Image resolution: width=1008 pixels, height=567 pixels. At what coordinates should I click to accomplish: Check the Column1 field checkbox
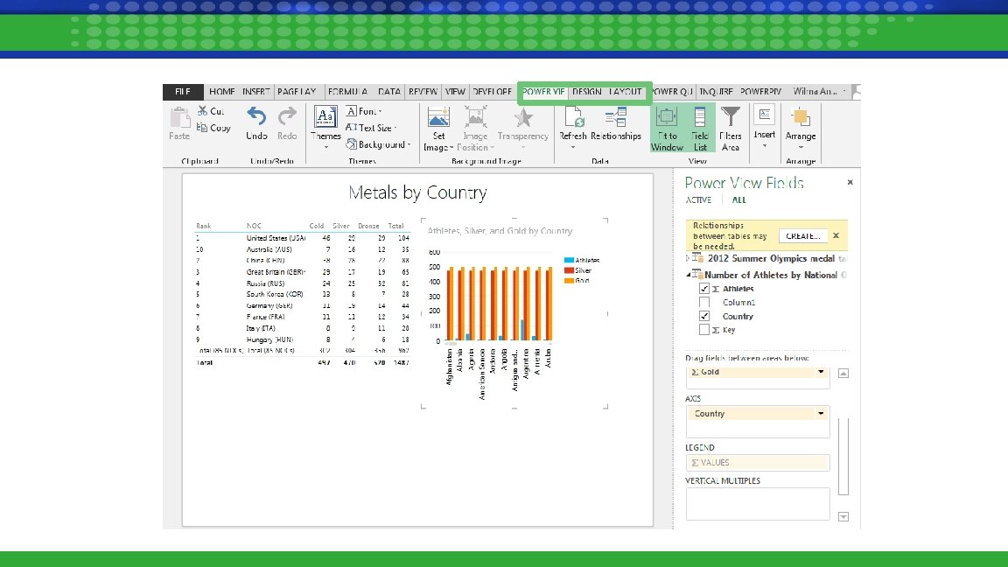click(703, 302)
